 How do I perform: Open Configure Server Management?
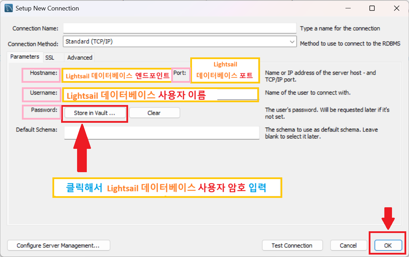[x=58, y=246]
